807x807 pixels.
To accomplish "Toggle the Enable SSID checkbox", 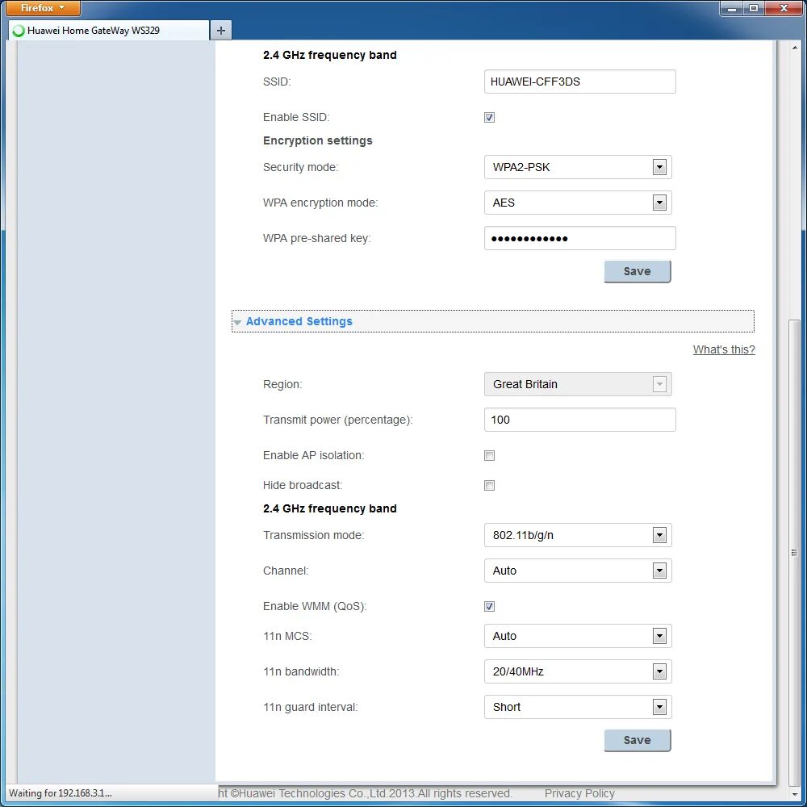I will tap(489, 117).
